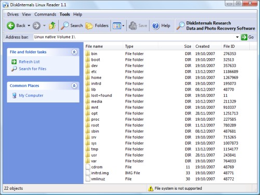Click the DiskInternals Research magnifier icon

tap(180, 26)
